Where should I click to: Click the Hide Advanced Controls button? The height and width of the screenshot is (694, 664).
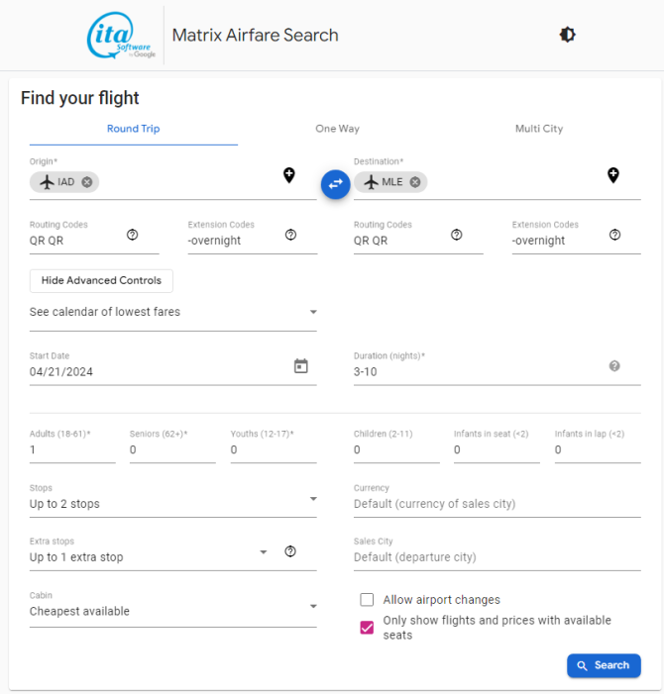101,280
